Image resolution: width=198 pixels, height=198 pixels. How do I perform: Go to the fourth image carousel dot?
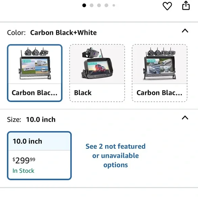tap(107, 5)
